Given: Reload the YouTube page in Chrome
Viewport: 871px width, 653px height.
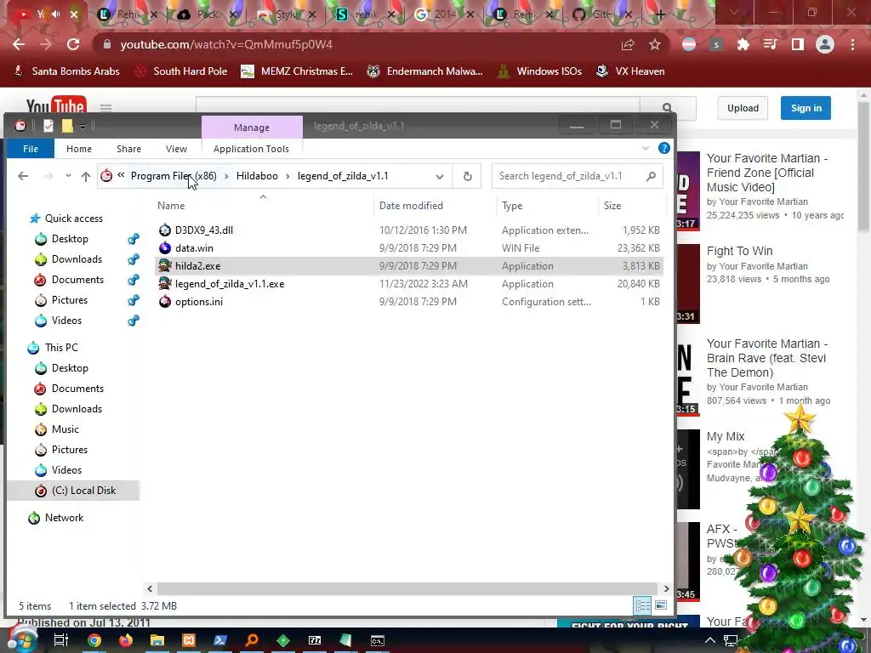Looking at the screenshot, I should tap(73, 44).
